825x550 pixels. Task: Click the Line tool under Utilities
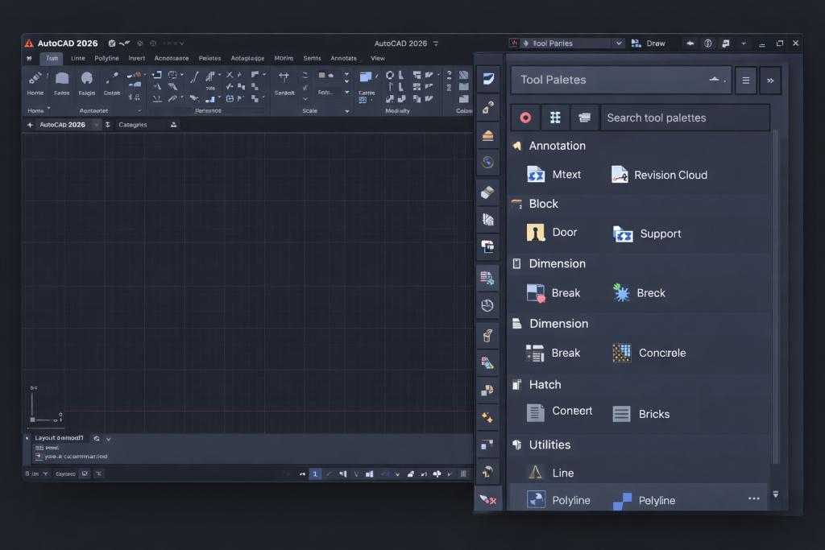[x=551, y=473]
